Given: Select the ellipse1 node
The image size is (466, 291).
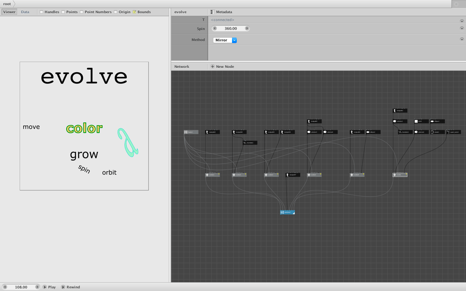Looking at the screenshot, I should click(x=438, y=122).
